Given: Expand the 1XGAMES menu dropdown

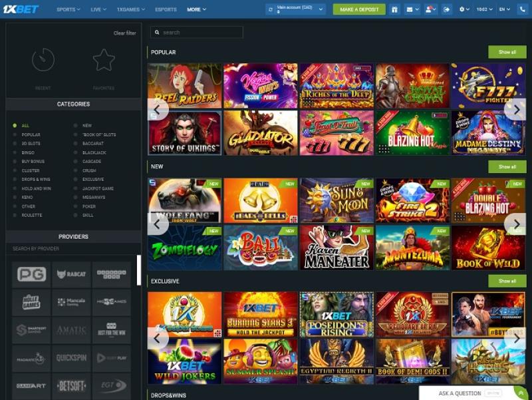Looking at the screenshot, I should click(x=130, y=9).
